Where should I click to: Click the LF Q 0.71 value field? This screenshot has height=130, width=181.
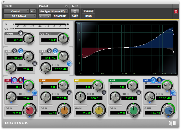coord(14,87)
